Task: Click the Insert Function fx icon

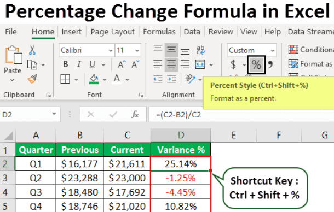Action: pos(135,115)
